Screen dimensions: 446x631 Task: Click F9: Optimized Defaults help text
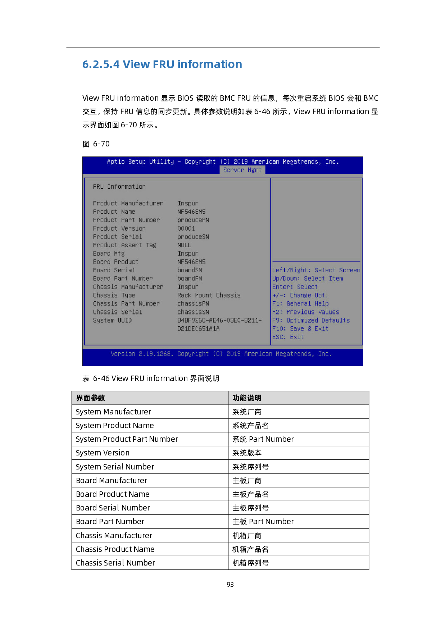(311, 320)
